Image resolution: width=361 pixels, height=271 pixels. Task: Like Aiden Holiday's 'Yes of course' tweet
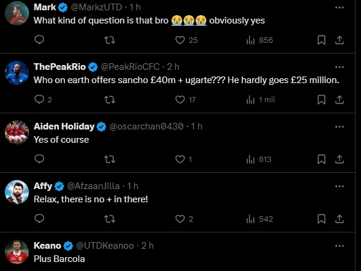[179, 159]
